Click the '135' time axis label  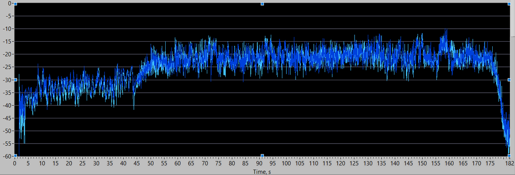[x=382, y=163]
